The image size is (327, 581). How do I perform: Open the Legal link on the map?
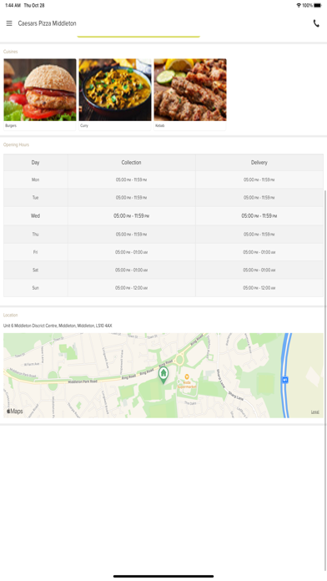(x=314, y=412)
